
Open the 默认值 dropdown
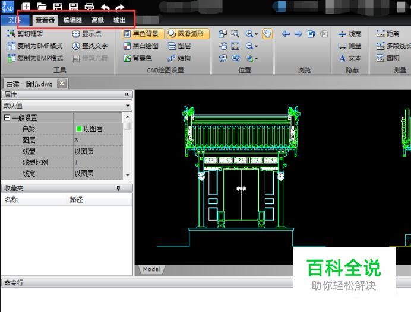[x=67, y=106]
